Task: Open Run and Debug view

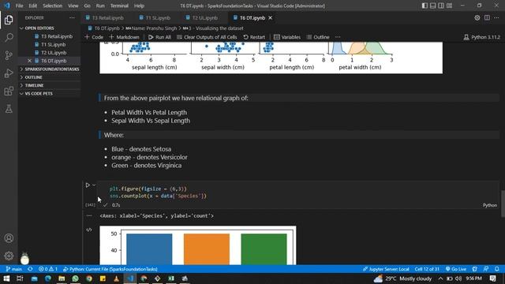Action: pos(9,73)
